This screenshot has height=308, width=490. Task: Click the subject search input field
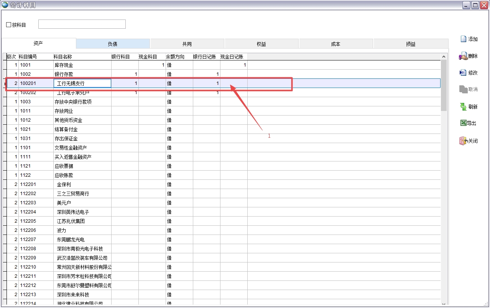(82, 24)
